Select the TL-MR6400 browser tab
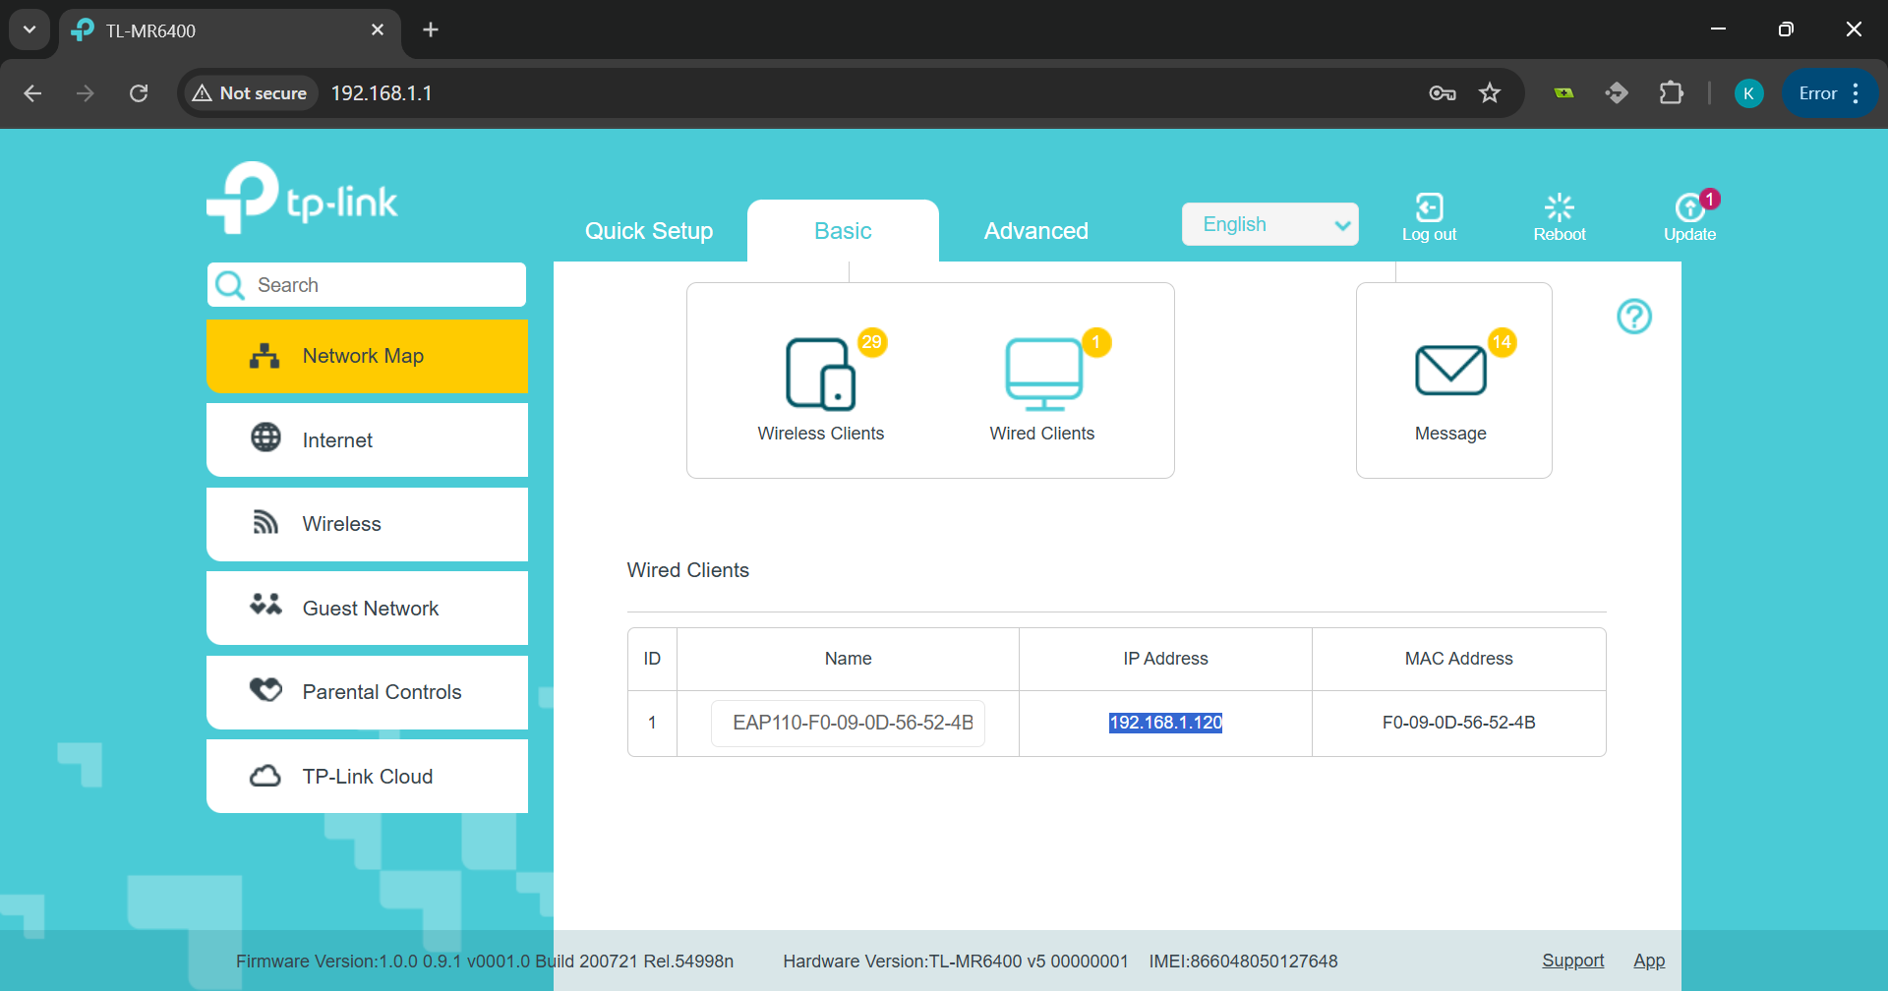This screenshot has height=991, width=1888. [230, 30]
